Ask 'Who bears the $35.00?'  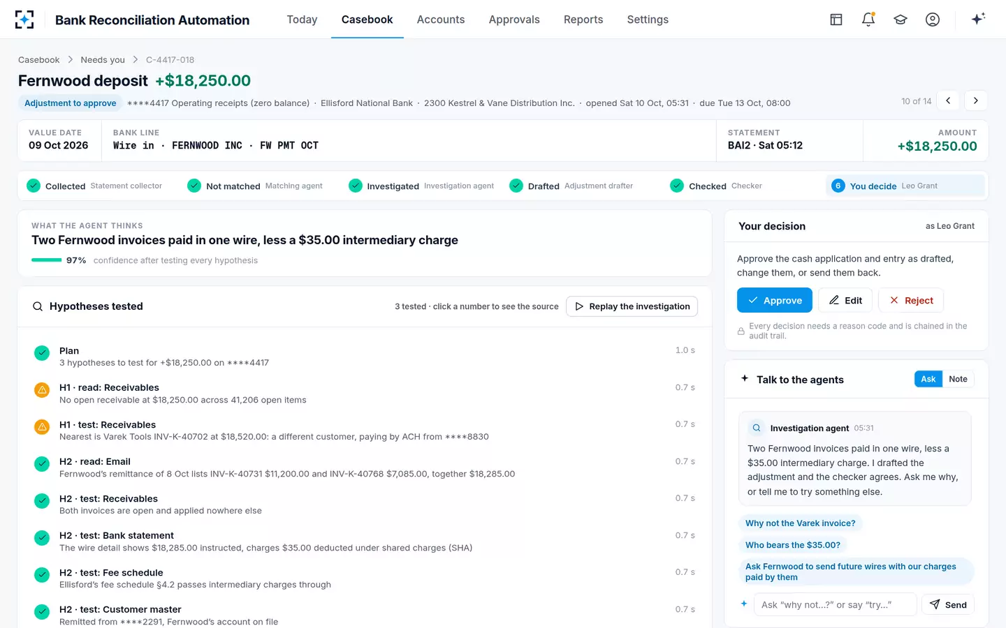pyautogui.click(x=792, y=545)
